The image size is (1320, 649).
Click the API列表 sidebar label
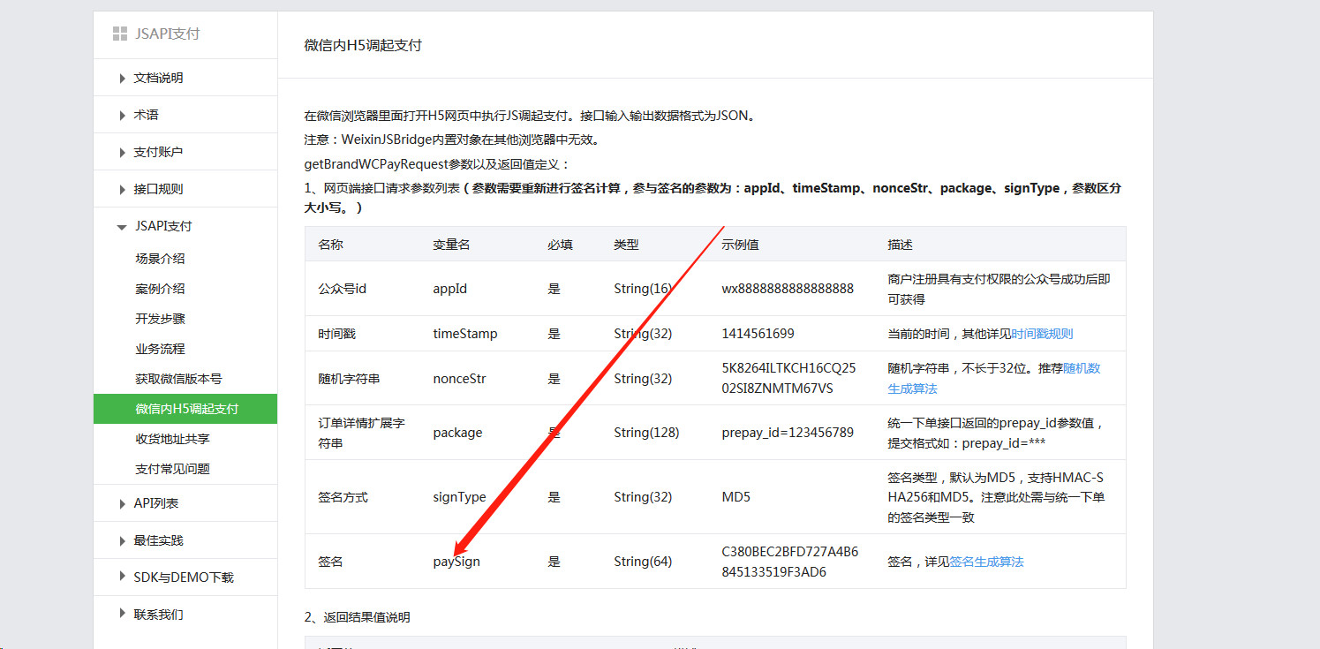click(156, 503)
